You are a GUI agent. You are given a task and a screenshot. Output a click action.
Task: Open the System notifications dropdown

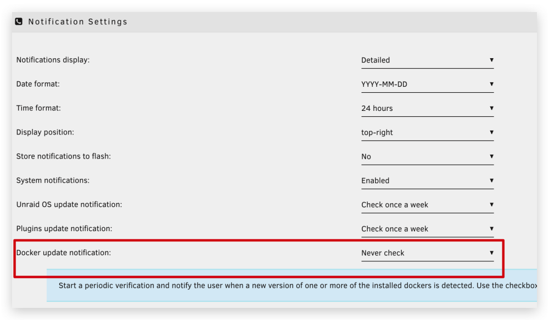click(x=428, y=181)
